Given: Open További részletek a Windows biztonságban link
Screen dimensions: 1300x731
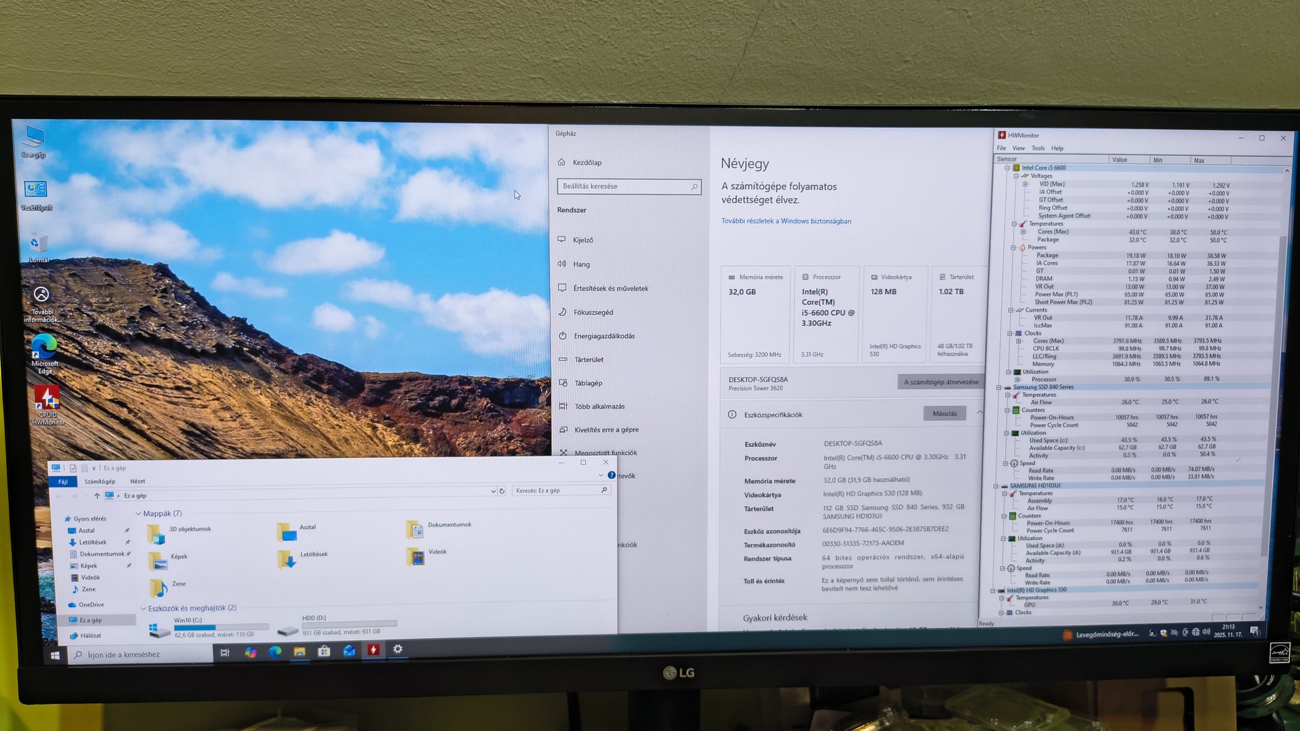Looking at the screenshot, I should tap(786, 221).
